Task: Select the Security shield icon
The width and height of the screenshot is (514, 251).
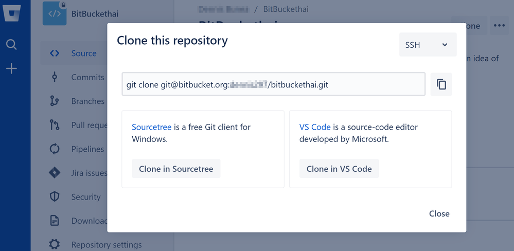Action: 55,196
